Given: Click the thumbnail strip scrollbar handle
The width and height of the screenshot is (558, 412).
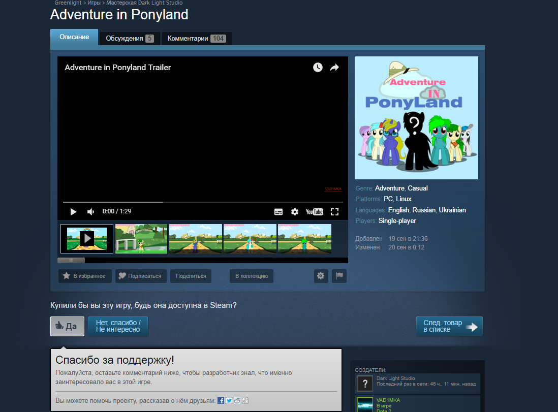Looking at the screenshot, I should [71, 261].
